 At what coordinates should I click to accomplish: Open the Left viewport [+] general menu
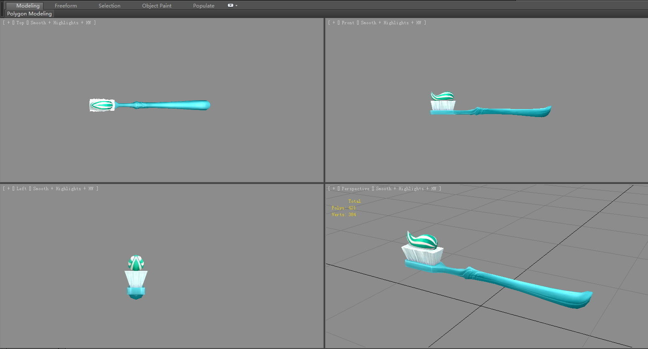pyautogui.click(x=8, y=189)
